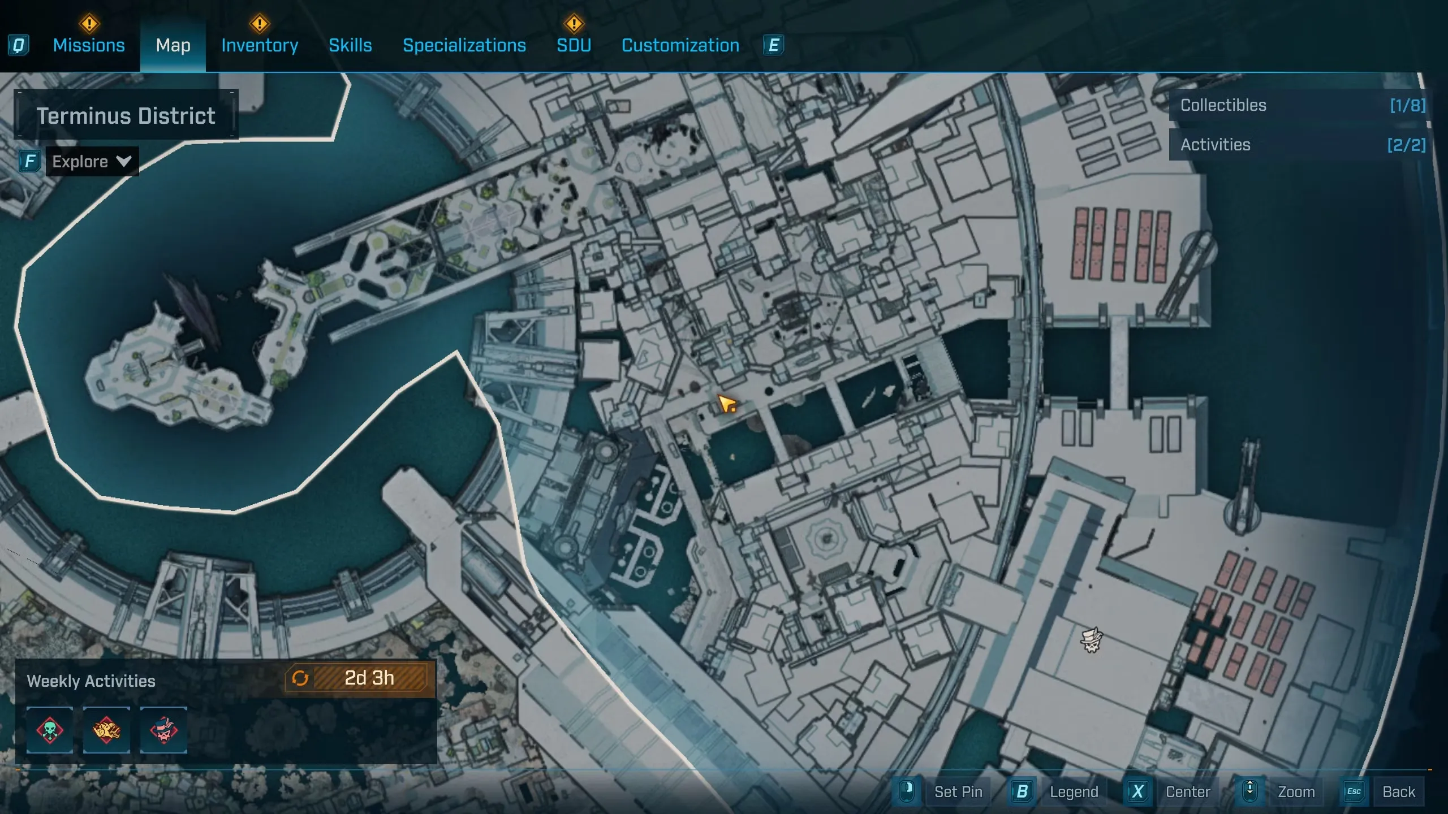Screen dimensions: 1448x814
Task: Click the Terminus District title label
Action: (126, 116)
